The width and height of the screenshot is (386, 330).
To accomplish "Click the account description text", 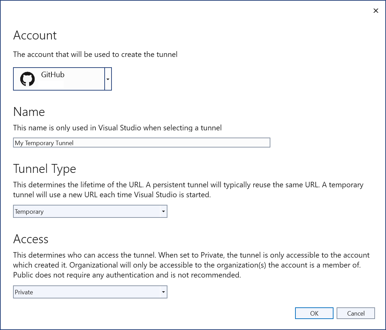I will pos(95,55).
